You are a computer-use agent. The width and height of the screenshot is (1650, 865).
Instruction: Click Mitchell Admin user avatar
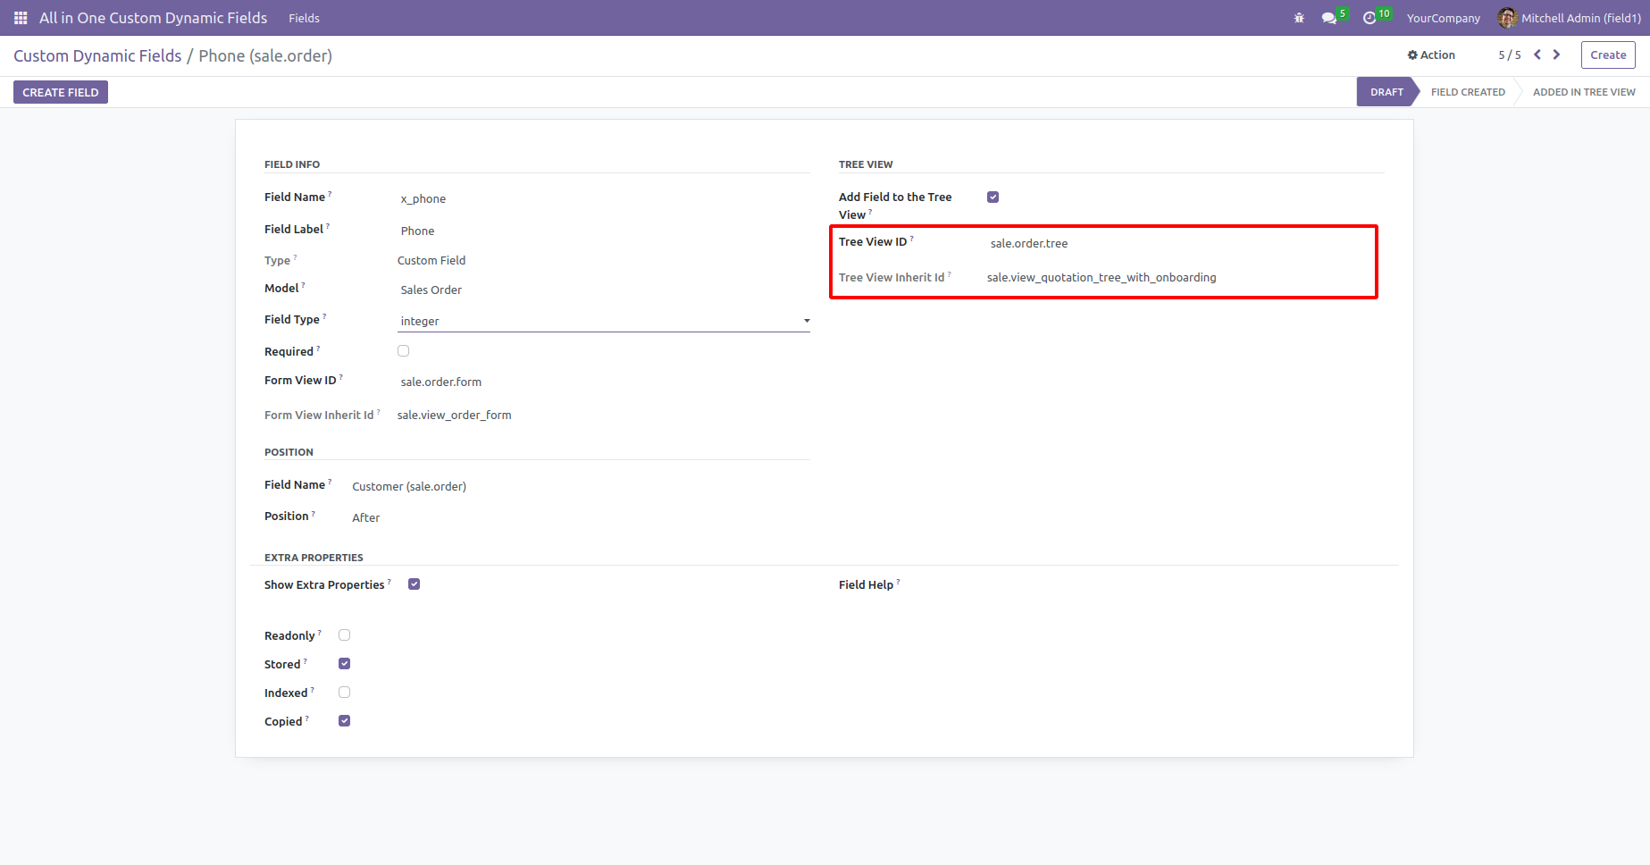[x=1507, y=18]
